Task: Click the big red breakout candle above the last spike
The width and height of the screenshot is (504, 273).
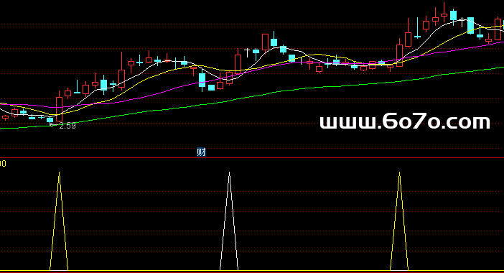Action: pyautogui.click(x=399, y=55)
